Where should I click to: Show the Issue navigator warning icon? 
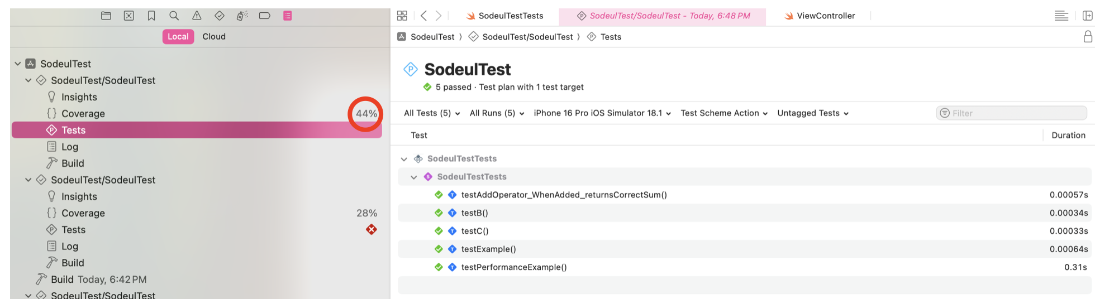coord(197,16)
